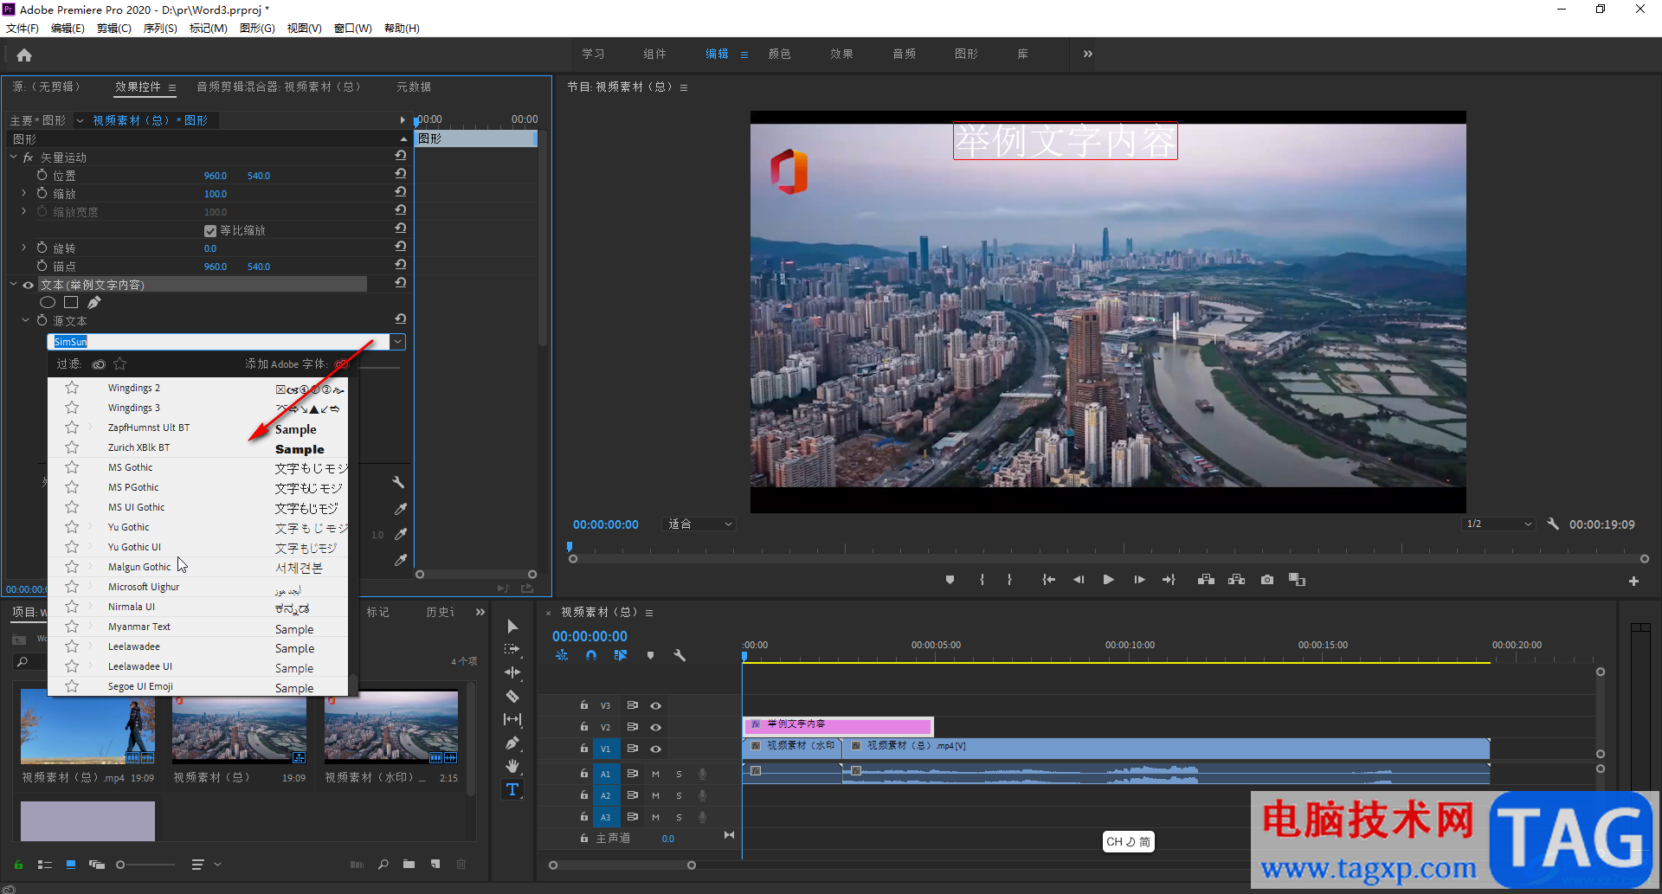This screenshot has height=894, width=1662.
Task: Toggle snap in timeline magnet
Action: coord(591,655)
